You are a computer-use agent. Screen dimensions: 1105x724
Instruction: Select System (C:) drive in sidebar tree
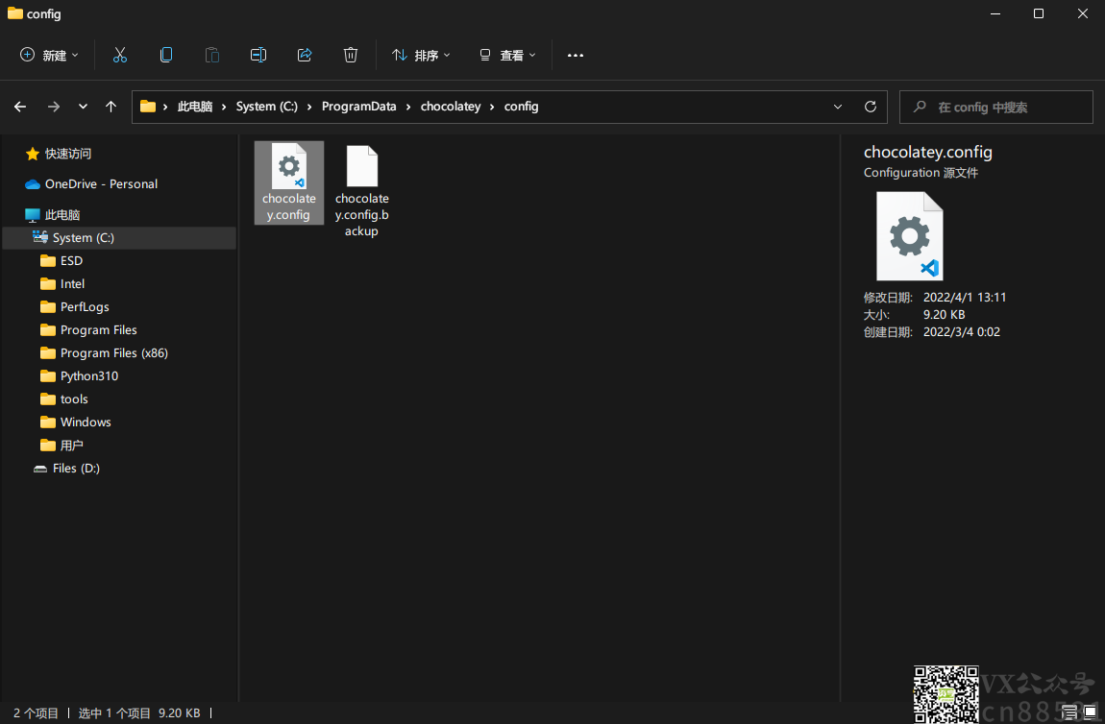[119, 238]
